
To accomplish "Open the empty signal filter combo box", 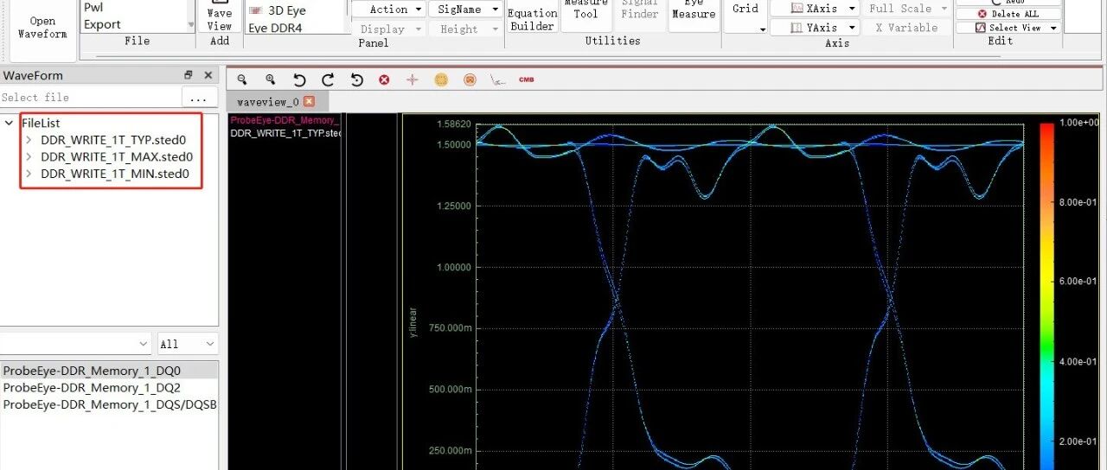I will pyautogui.click(x=76, y=344).
